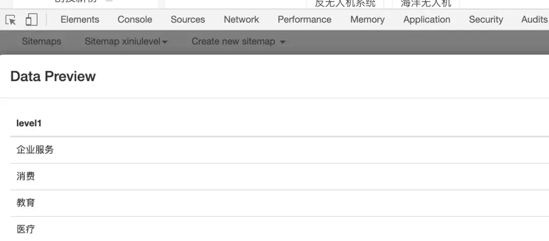
Task: Toggle the device toolbar icon
Action: 32,20
